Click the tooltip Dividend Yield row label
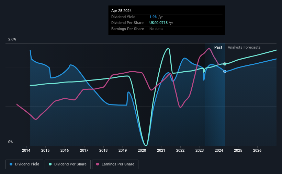This screenshot has width=282, height=174. (123, 17)
